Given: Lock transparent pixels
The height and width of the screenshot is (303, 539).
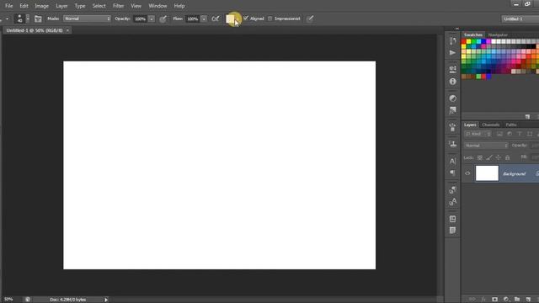Looking at the screenshot, I should pyautogui.click(x=479, y=157).
